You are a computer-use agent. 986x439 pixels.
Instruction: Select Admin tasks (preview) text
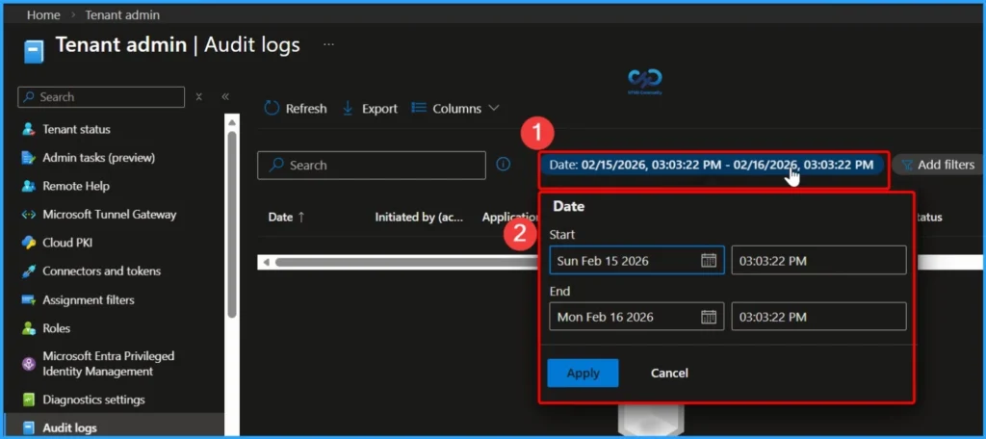[99, 157]
